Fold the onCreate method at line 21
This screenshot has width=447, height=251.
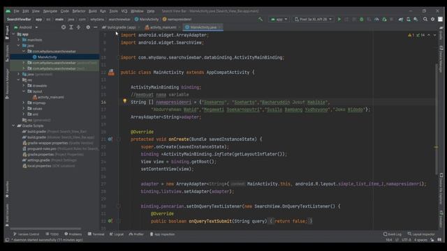point(119,139)
